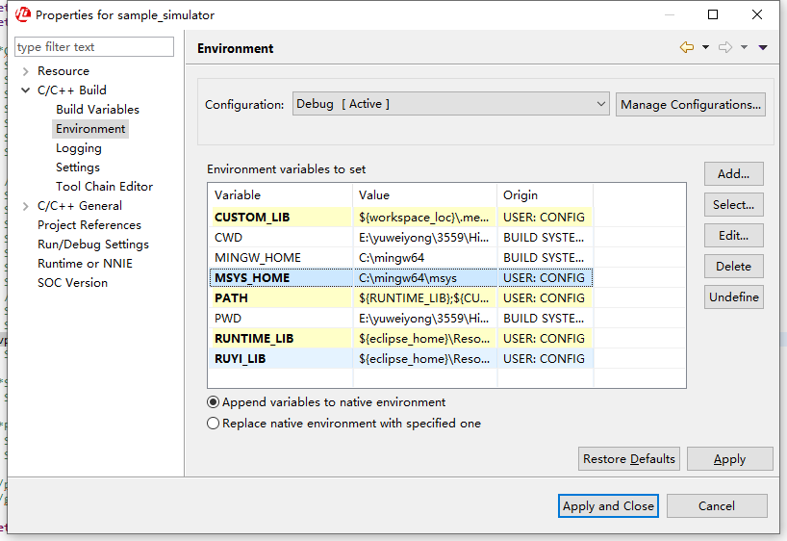Select Replace native environment with specified one
The image size is (787, 541).
(214, 424)
